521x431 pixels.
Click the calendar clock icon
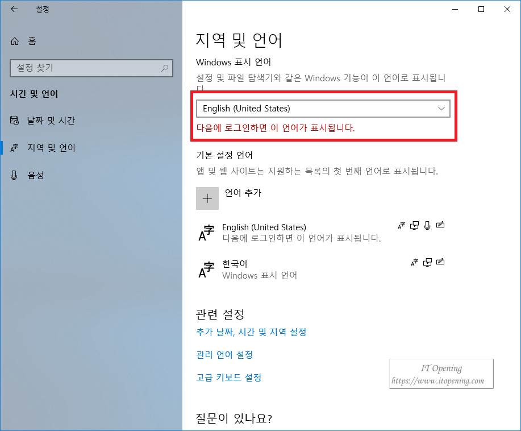[14, 121]
